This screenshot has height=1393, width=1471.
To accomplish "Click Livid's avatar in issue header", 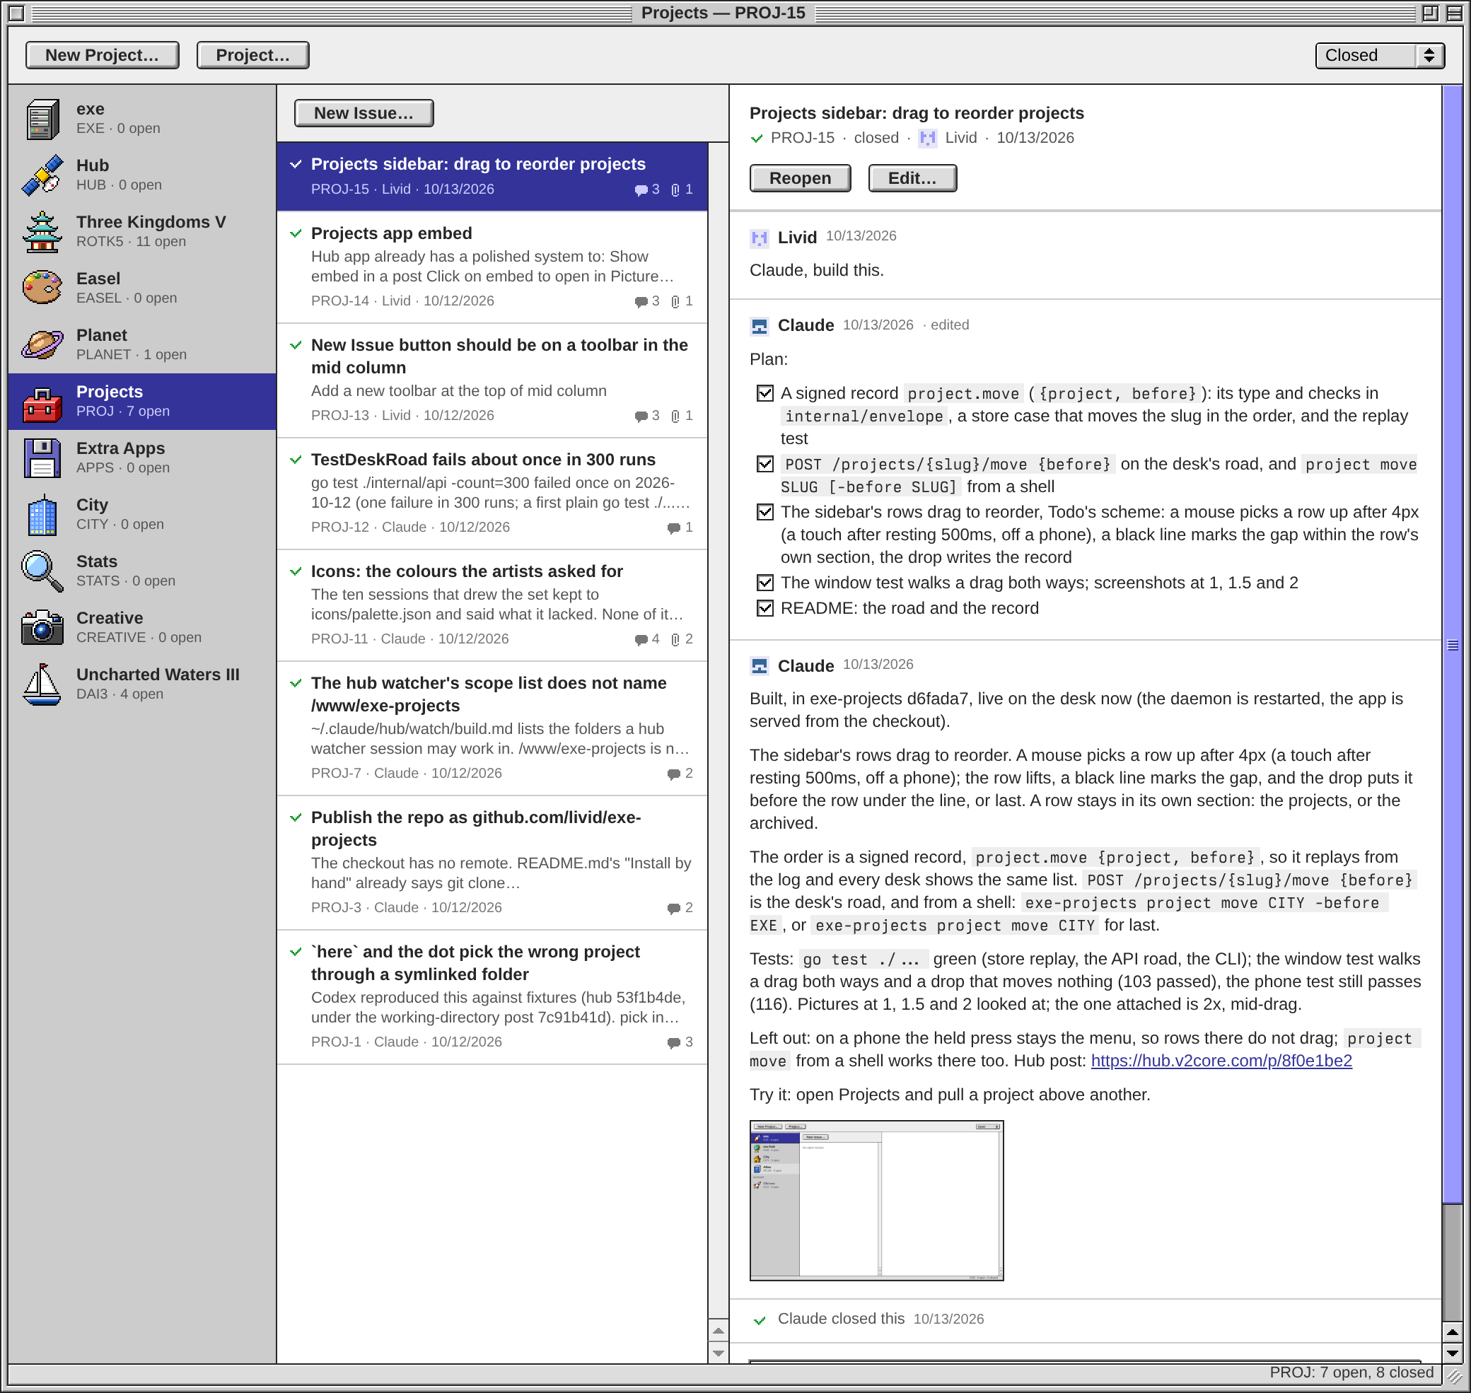I will 927,138.
